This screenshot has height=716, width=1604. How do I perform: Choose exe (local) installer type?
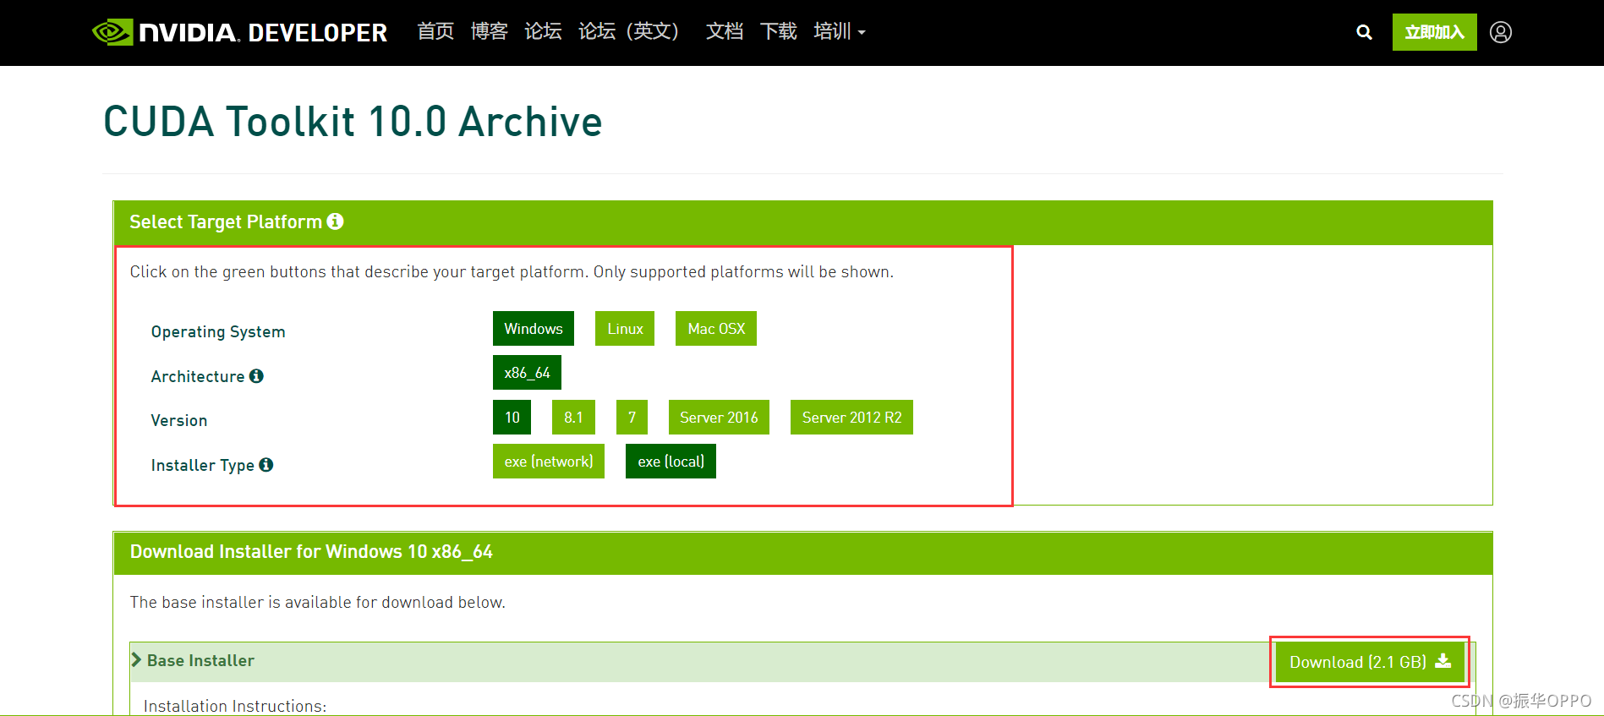coord(671,462)
